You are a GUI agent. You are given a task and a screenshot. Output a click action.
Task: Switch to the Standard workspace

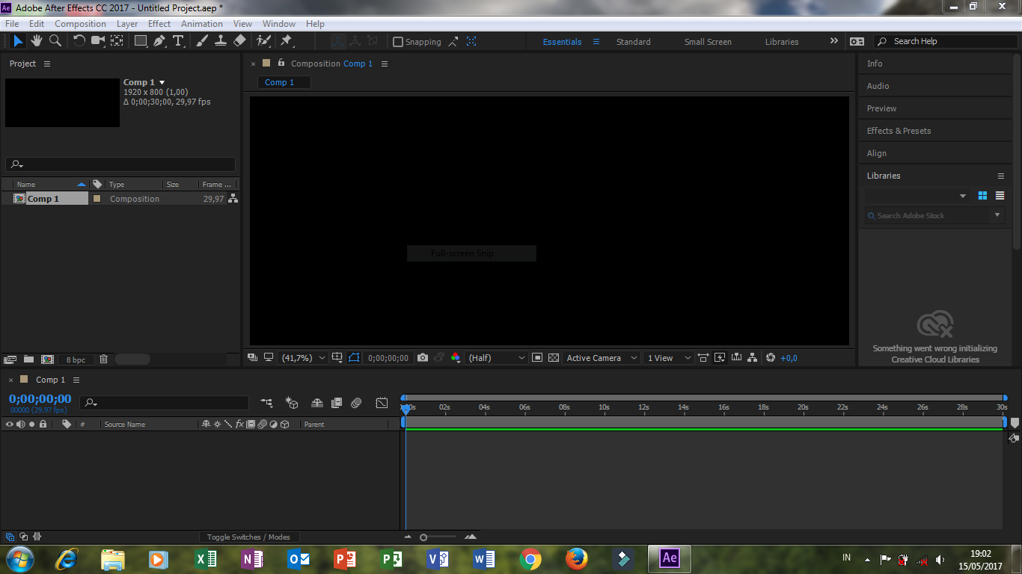tap(633, 42)
